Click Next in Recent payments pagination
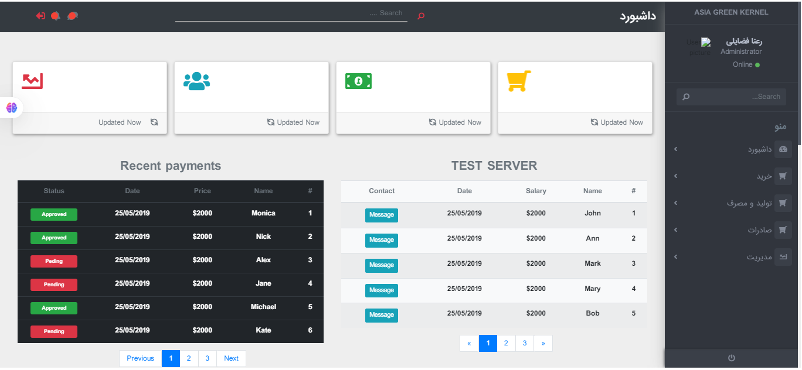Viewport: 802px width, 370px height. pyautogui.click(x=231, y=358)
